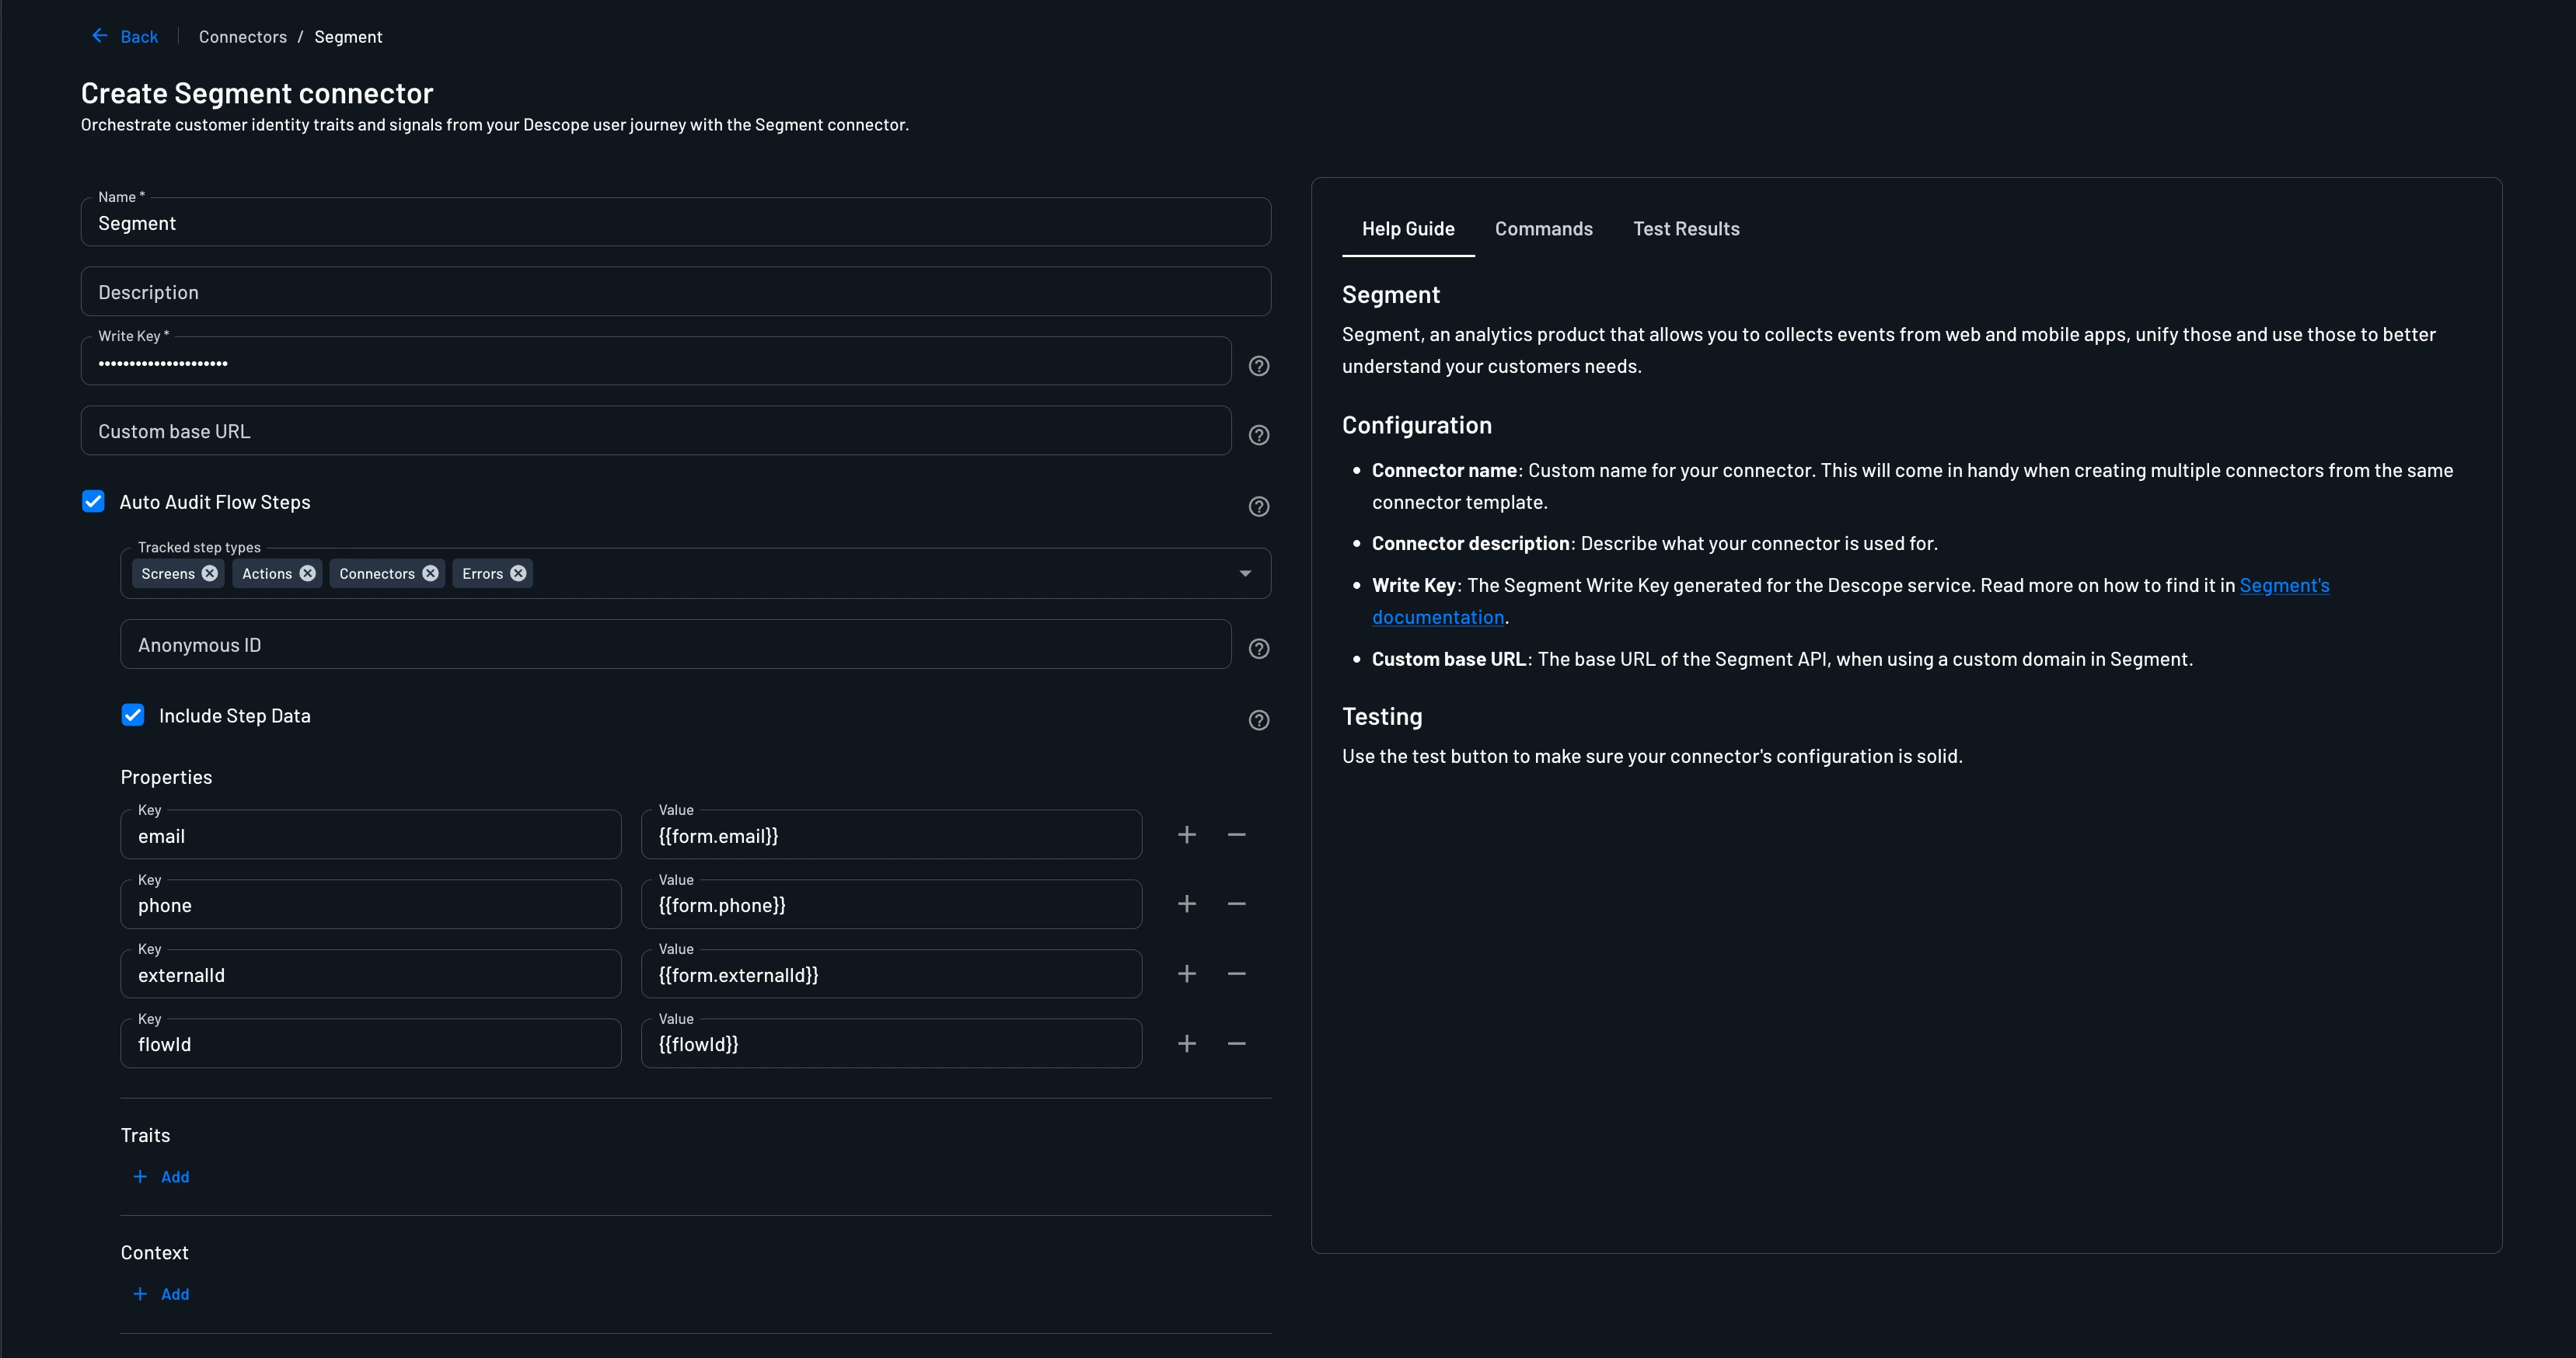Add property row after email
The width and height of the screenshot is (2576, 1358).
pyautogui.click(x=1187, y=834)
